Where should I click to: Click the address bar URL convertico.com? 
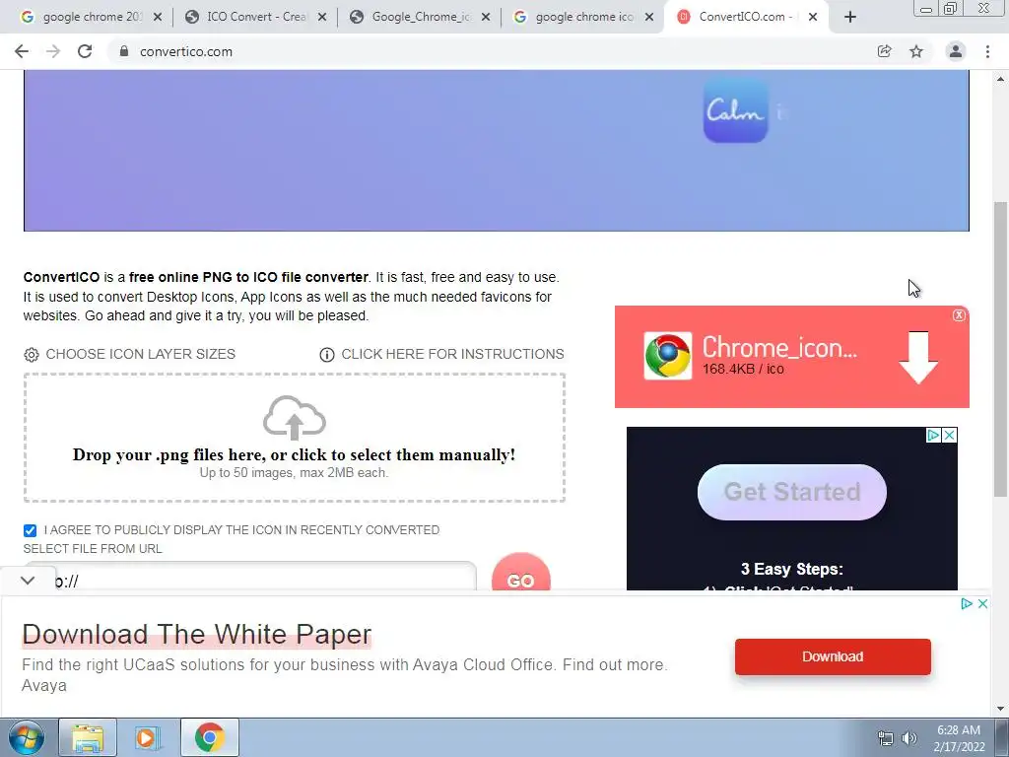[x=186, y=51]
